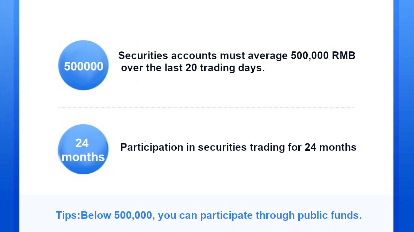Select the number 24 inside the lower circle
Screen dimensions: 414x232
(x=82, y=143)
